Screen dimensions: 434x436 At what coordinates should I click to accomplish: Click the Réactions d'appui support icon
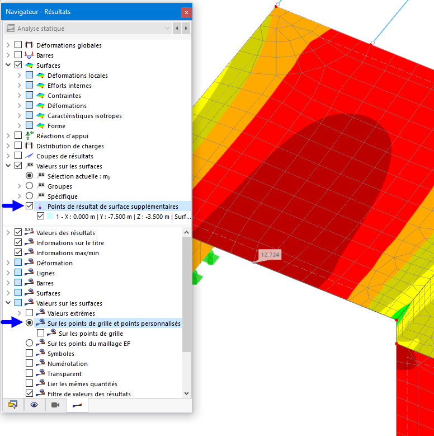click(x=29, y=135)
